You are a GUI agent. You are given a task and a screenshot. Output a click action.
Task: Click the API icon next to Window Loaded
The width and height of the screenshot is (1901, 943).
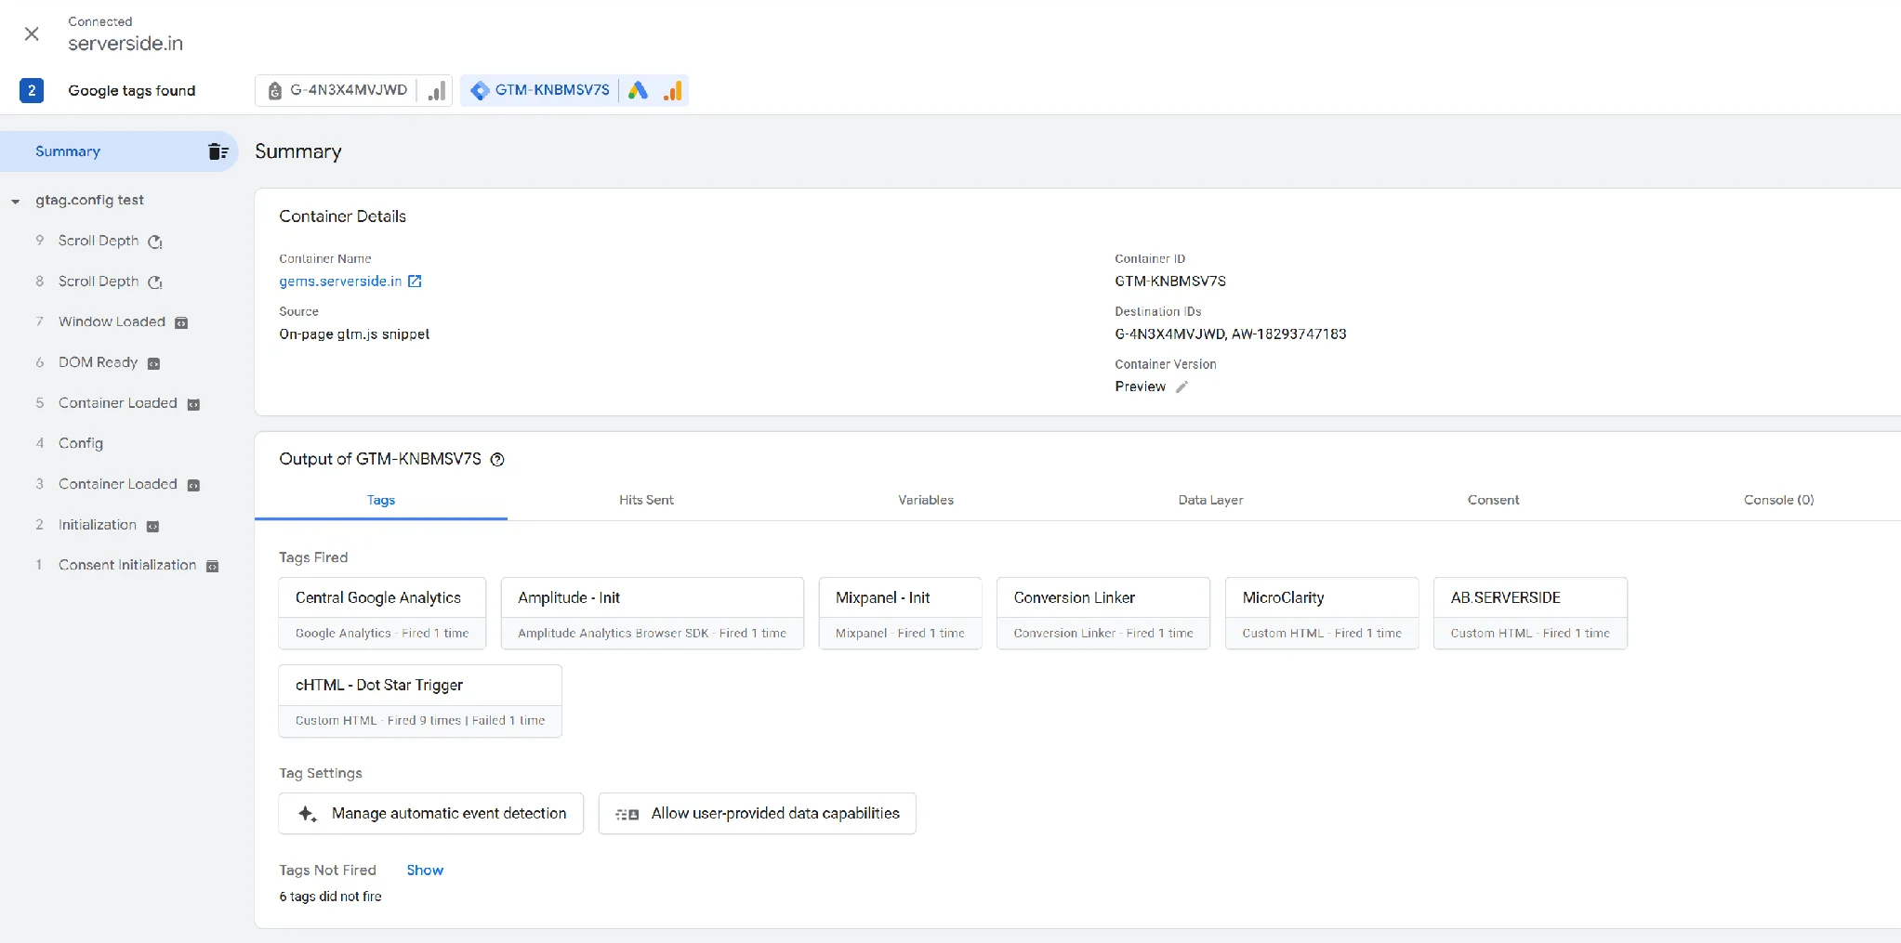click(x=181, y=322)
